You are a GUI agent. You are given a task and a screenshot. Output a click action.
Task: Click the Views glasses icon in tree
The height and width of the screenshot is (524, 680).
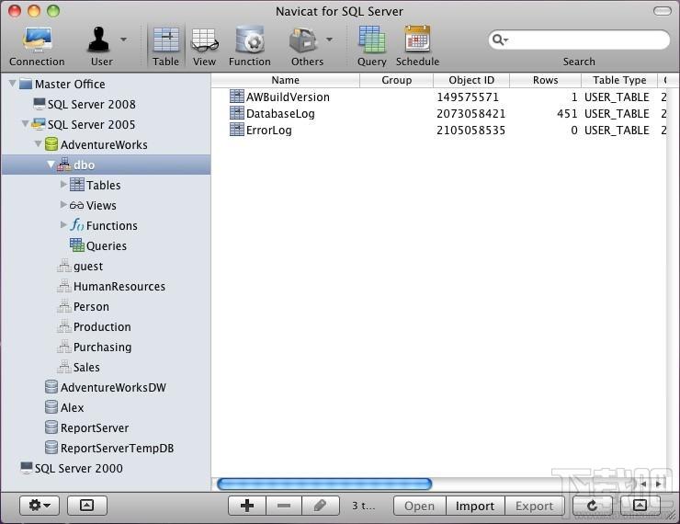click(x=77, y=206)
